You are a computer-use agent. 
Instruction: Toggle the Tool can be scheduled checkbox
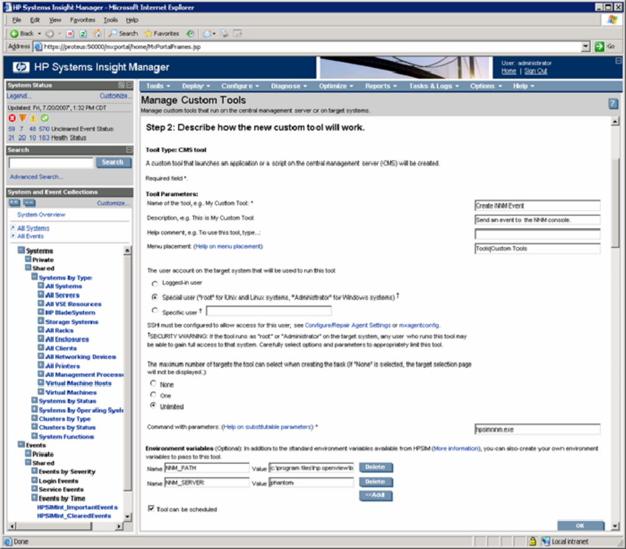[151, 508]
